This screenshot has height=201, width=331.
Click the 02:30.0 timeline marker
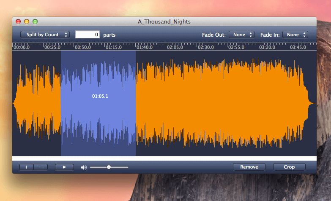[x=206, y=47]
